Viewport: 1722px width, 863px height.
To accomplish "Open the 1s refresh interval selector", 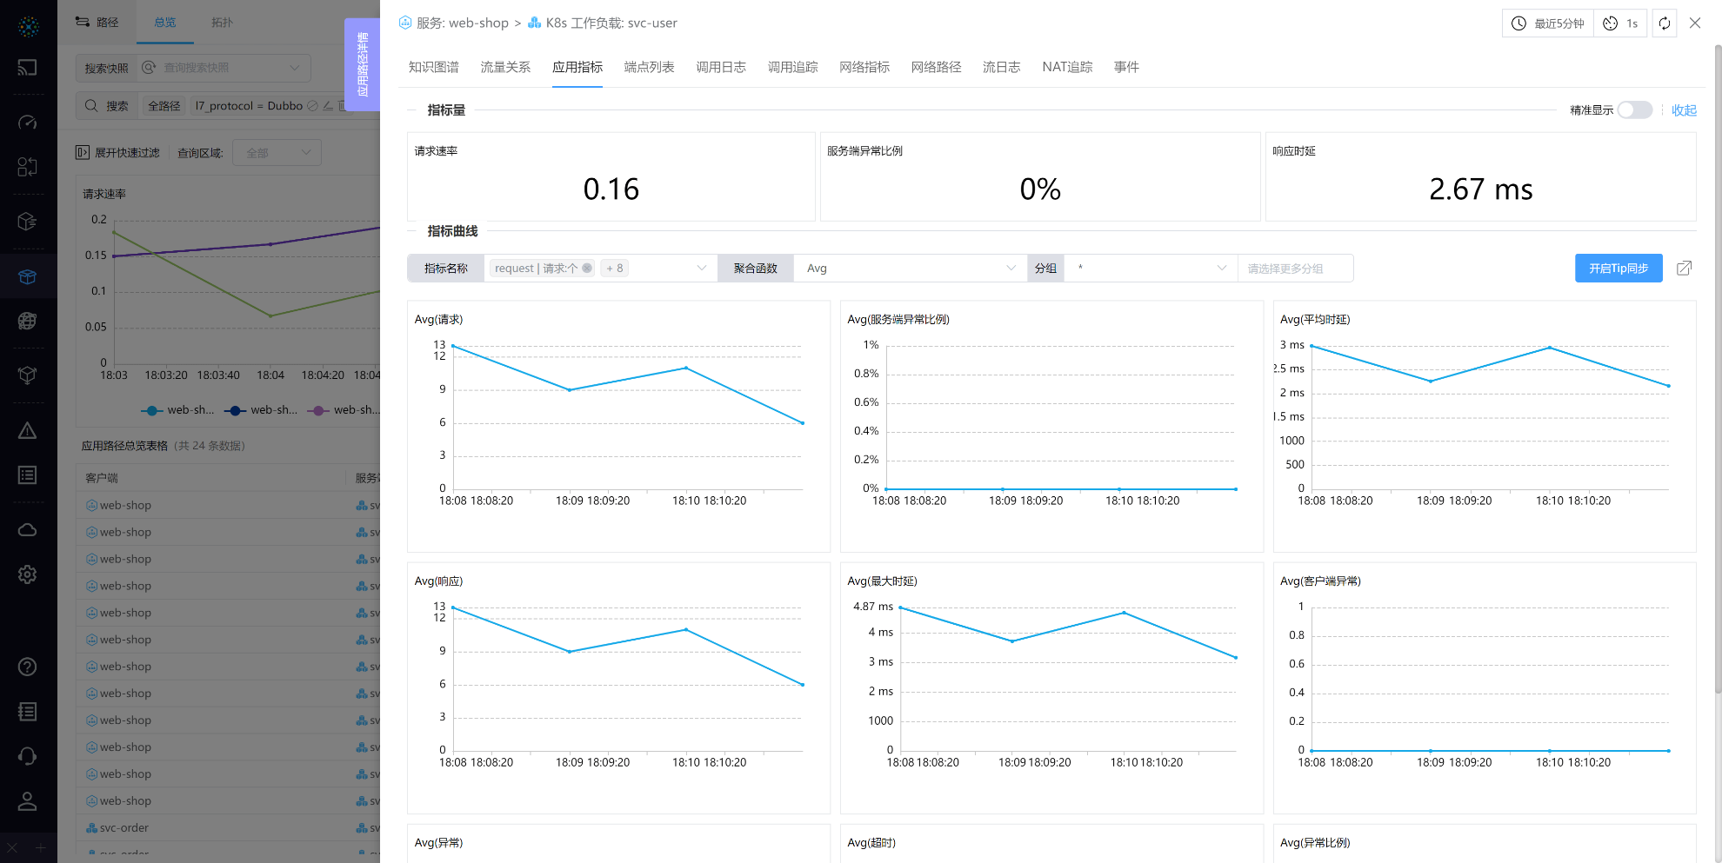I will (1622, 23).
